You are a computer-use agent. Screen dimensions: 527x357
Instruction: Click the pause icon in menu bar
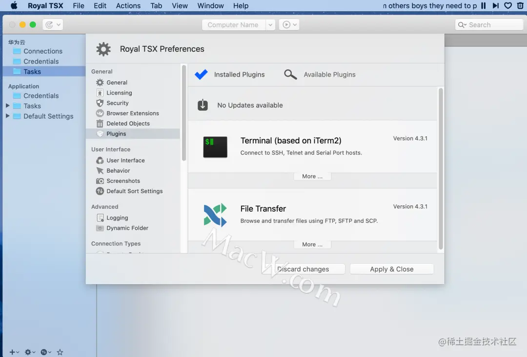click(483, 6)
